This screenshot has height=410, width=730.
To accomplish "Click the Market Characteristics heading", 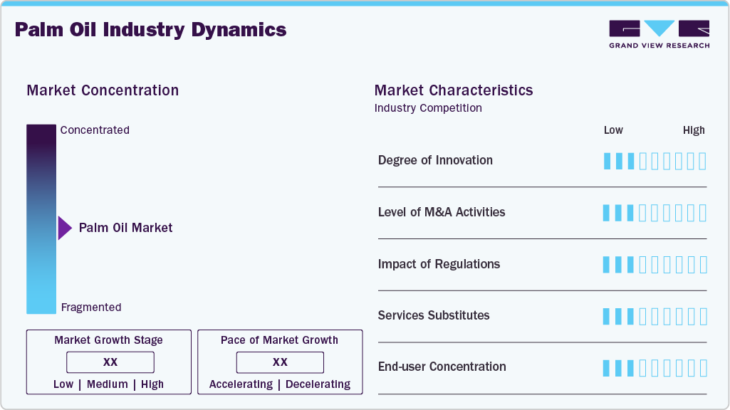I will (x=454, y=90).
